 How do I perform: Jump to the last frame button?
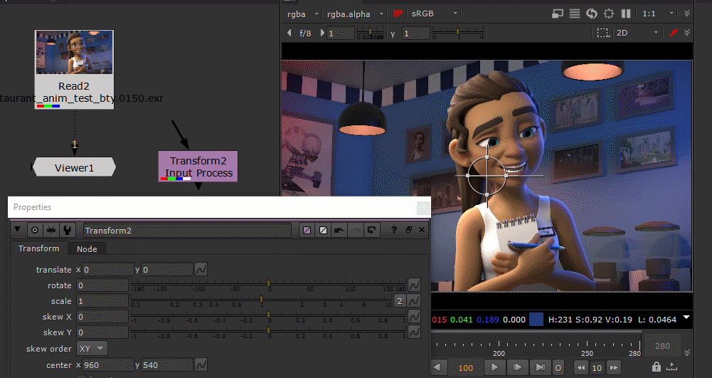tap(539, 367)
